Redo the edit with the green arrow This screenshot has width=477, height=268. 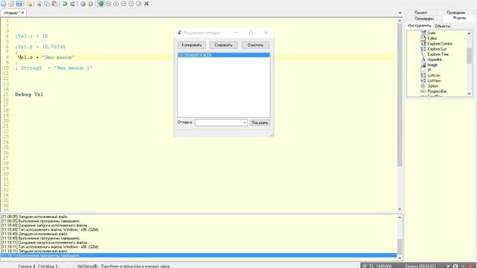coord(73,4)
